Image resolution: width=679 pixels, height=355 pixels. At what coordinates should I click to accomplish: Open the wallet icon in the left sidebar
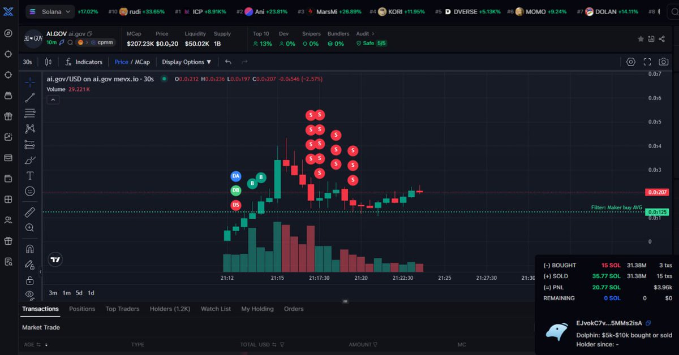click(x=8, y=179)
